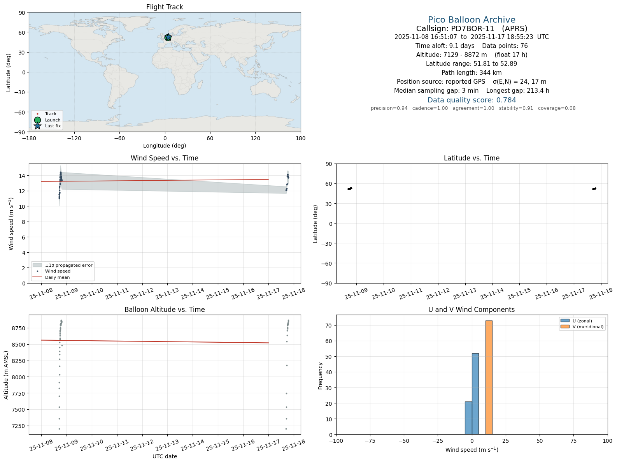This screenshot has width=617, height=463.
Task: Click the "Path length: 344 km" text
Action: (472, 73)
